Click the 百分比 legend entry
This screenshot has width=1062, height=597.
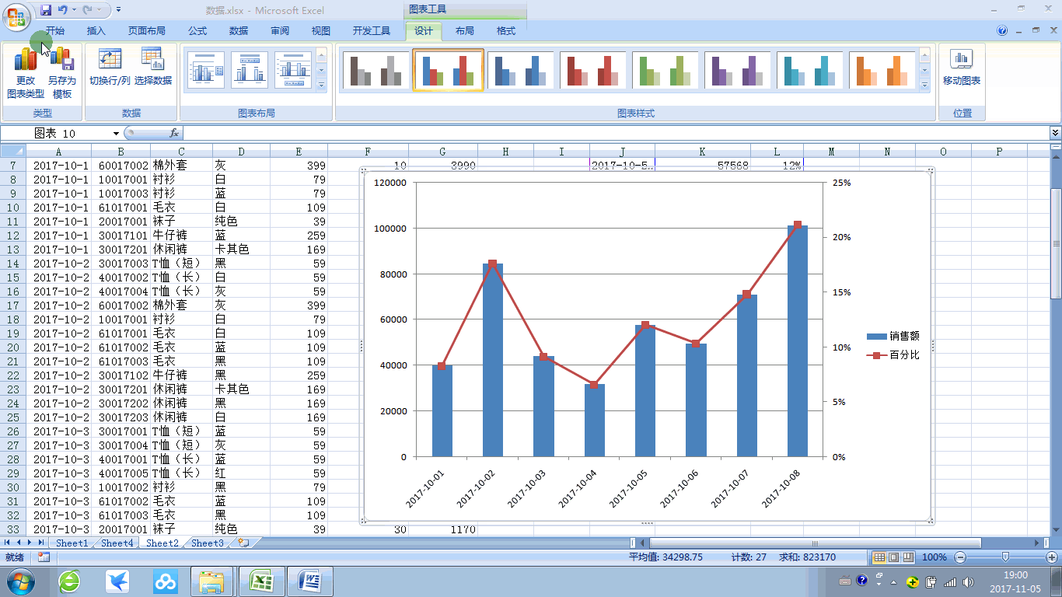pos(893,355)
